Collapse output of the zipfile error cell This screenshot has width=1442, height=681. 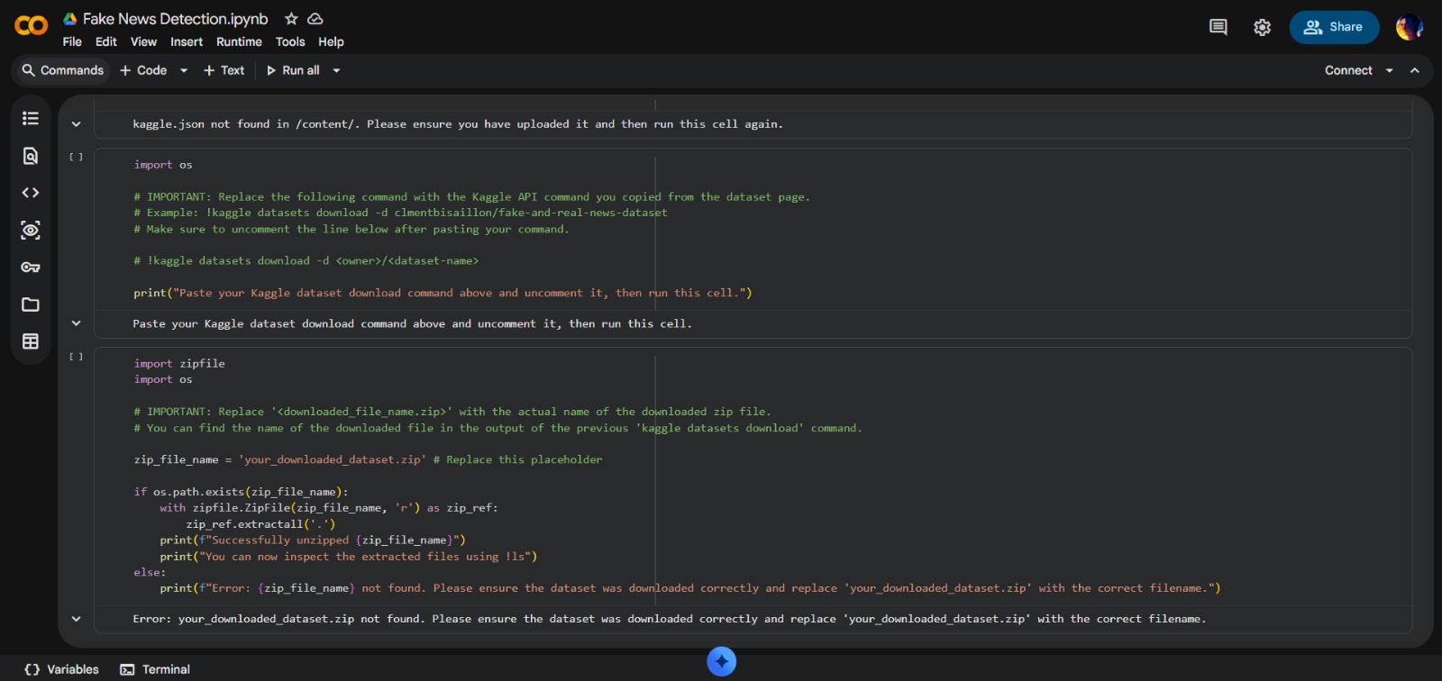76,619
